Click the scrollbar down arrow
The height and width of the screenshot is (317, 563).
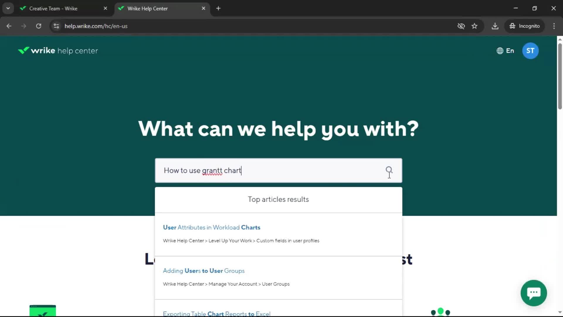pos(560,312)
